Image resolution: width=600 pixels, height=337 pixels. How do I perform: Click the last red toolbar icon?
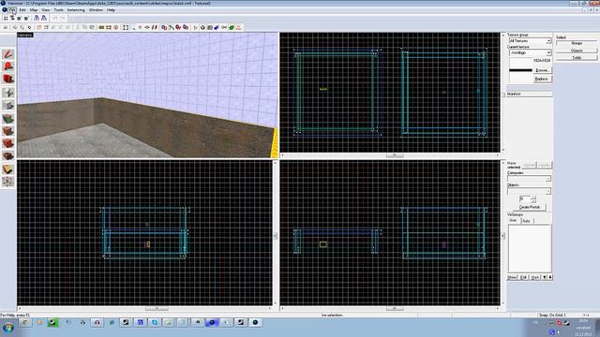click(239, 27)
